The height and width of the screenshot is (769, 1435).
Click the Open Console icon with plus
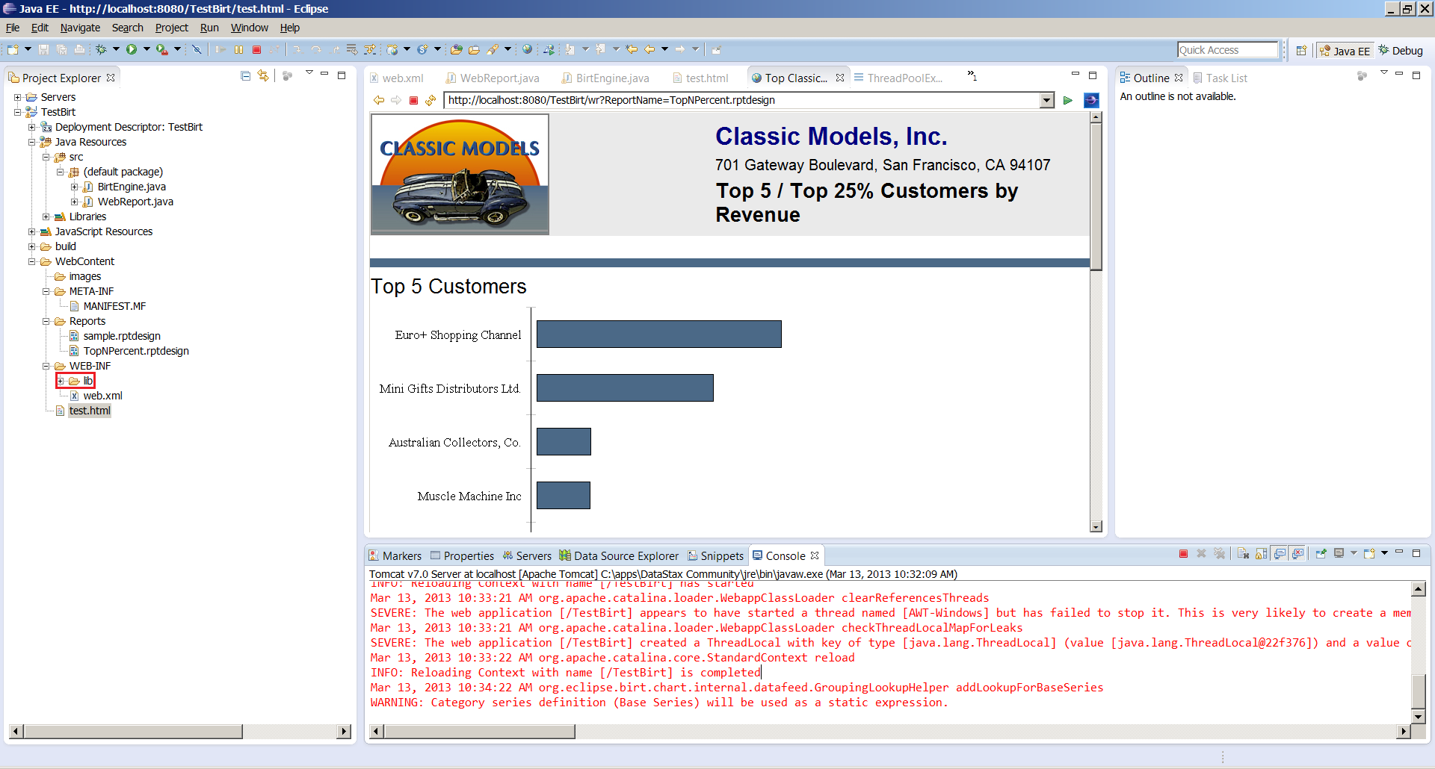(1369, 554)
